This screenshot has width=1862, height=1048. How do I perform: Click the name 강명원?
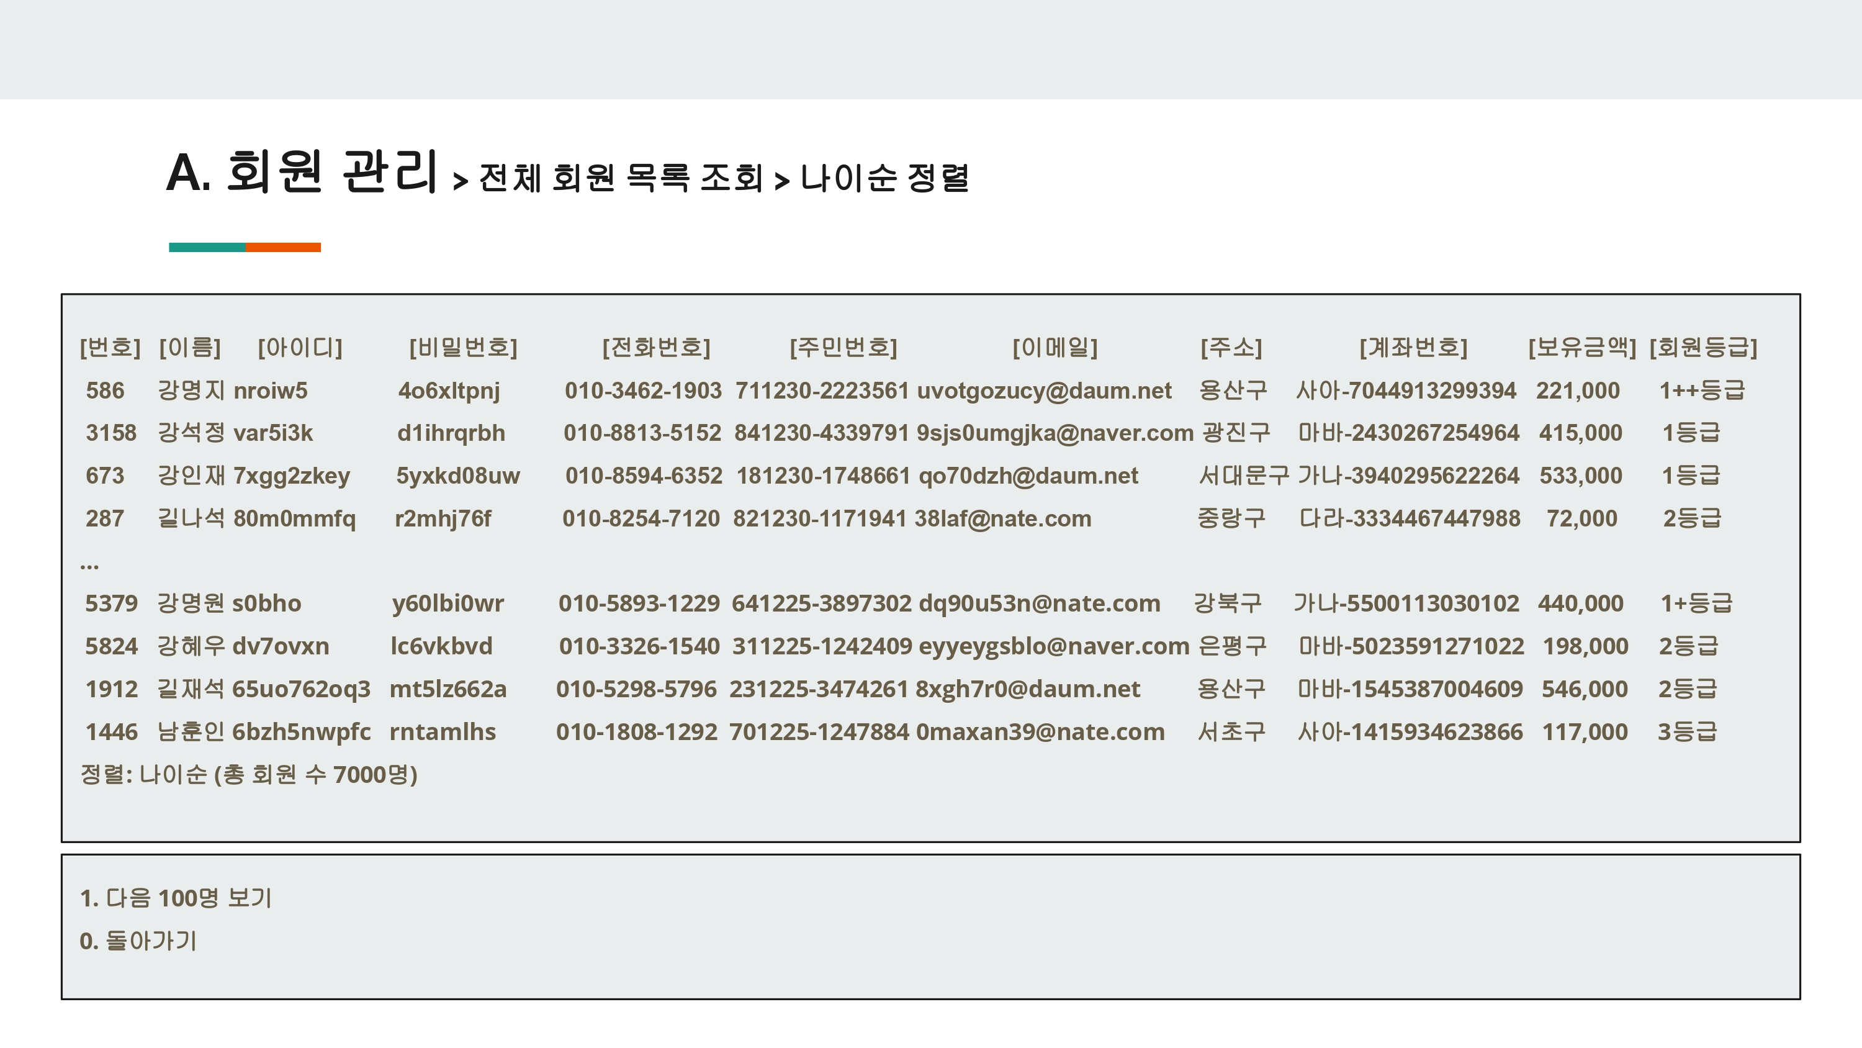tap(191, 603)
